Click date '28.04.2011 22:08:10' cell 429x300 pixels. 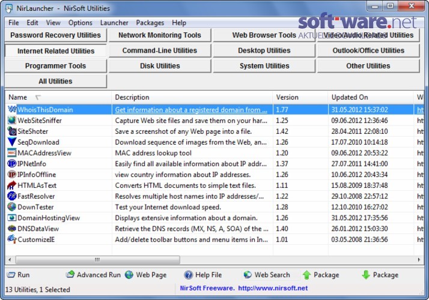click(x=359, y=131)
